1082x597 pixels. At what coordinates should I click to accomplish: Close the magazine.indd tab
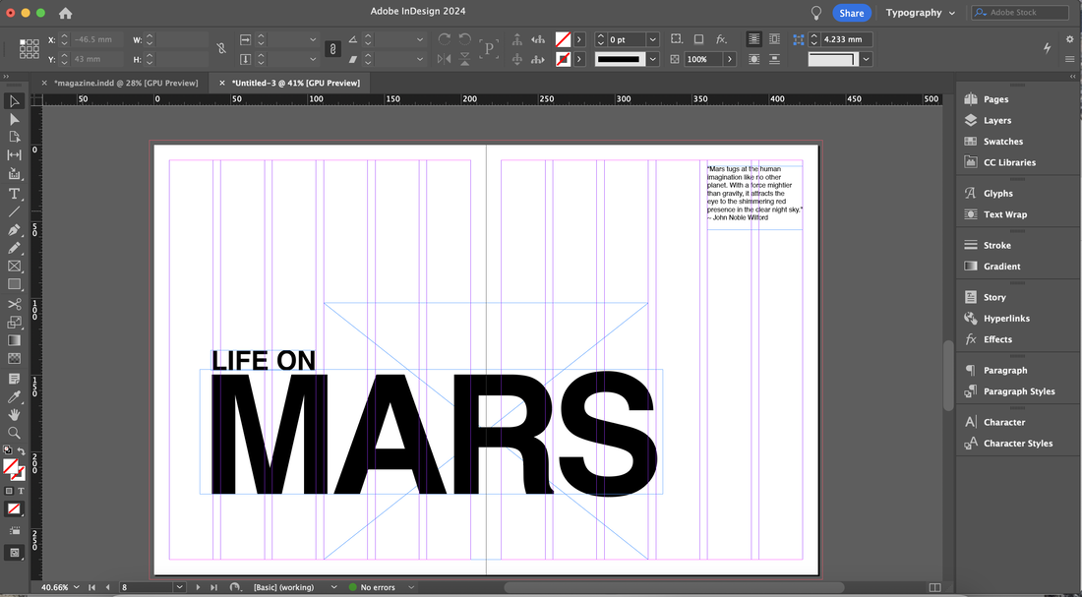(45, 83)
